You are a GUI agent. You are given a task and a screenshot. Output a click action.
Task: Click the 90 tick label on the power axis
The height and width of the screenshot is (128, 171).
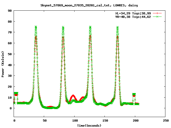[10, 11]
